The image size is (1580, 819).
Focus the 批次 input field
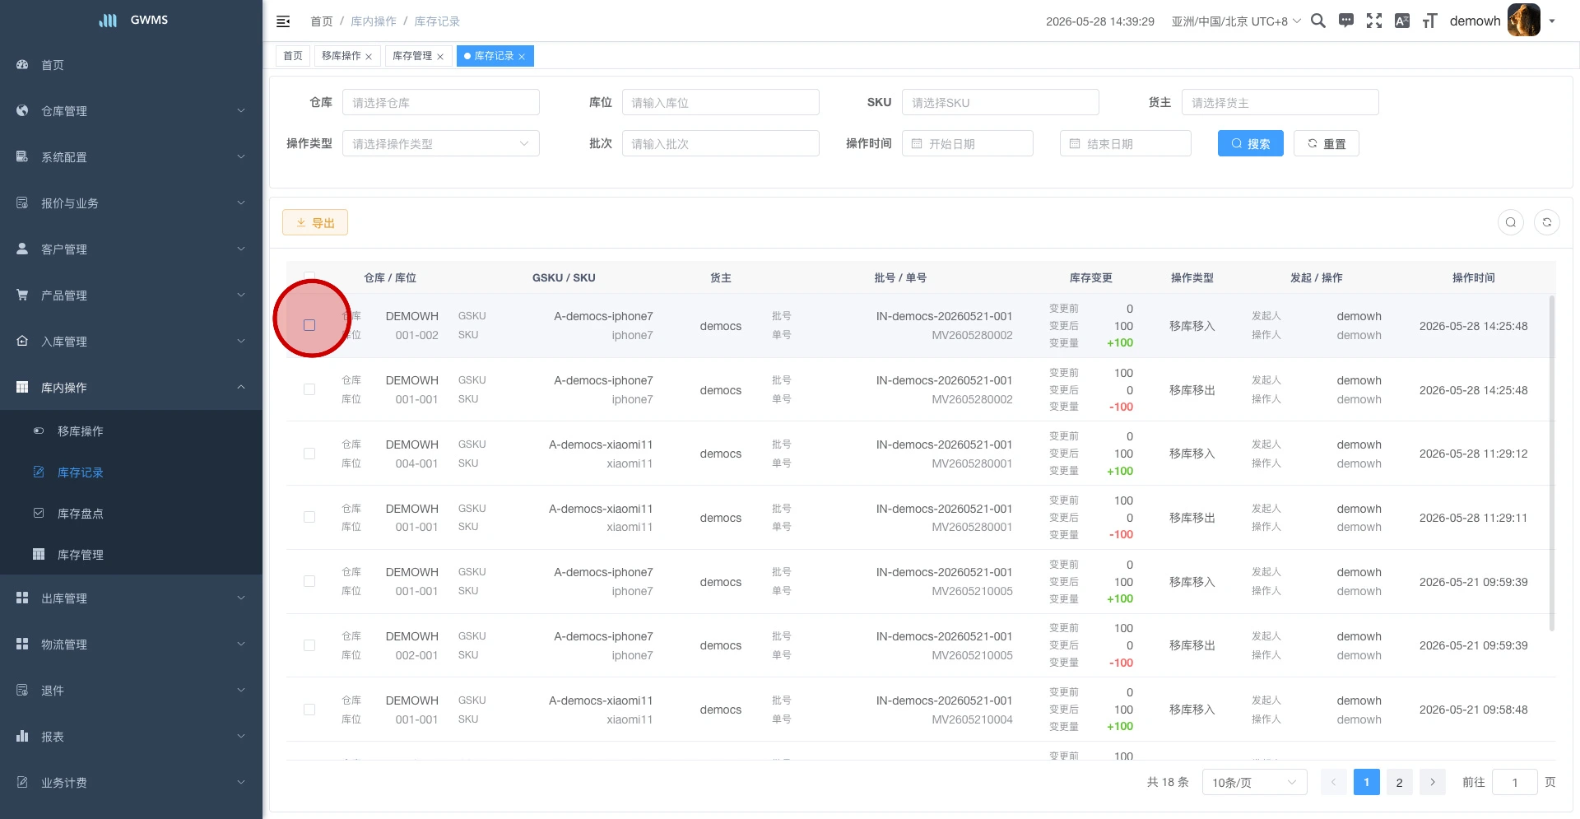click(x=721, y=143)
